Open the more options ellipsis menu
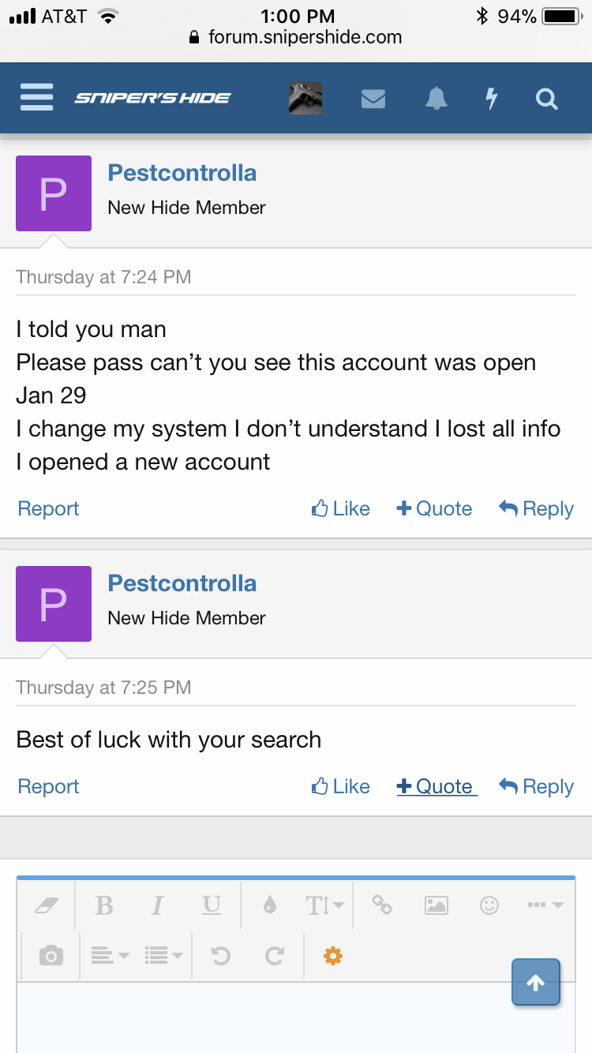Viewport: 592px width, 1053px height. tap(546, 905)
